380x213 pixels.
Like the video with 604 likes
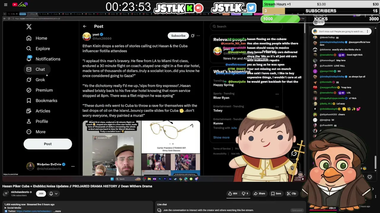pos(232,193)
